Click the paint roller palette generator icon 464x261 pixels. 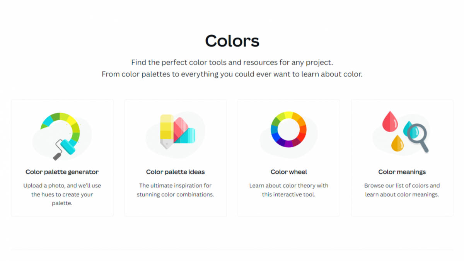coord(62,133)
